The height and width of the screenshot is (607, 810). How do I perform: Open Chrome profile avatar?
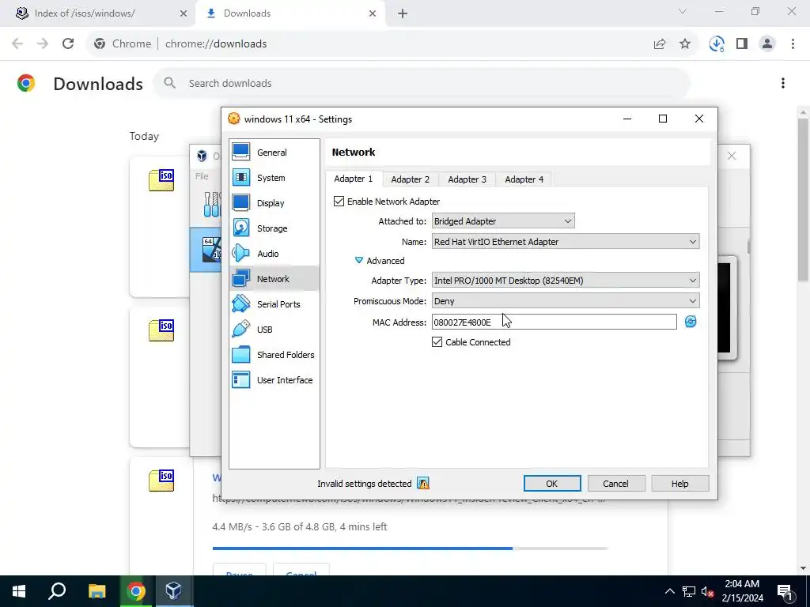[x=767, y=44]
